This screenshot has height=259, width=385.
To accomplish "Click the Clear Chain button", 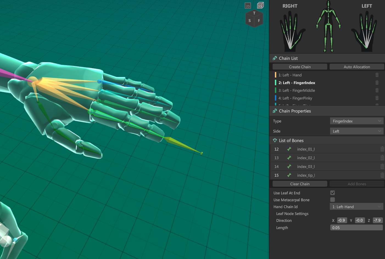I will (300, 184).
